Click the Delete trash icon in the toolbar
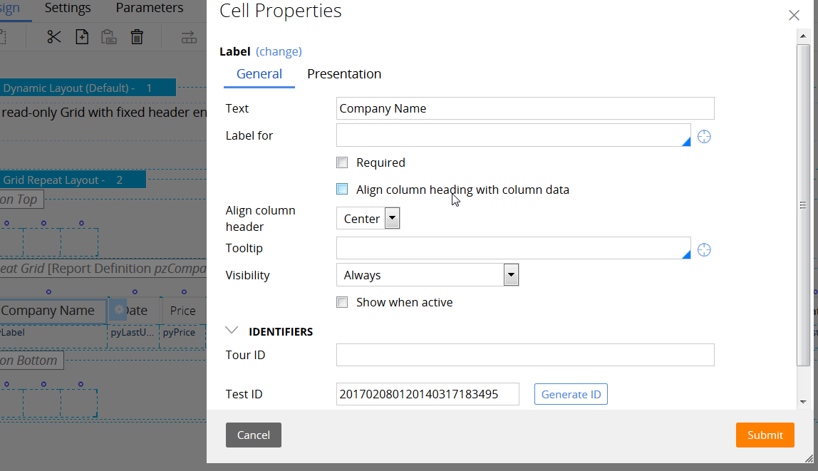 pos(137,37)
